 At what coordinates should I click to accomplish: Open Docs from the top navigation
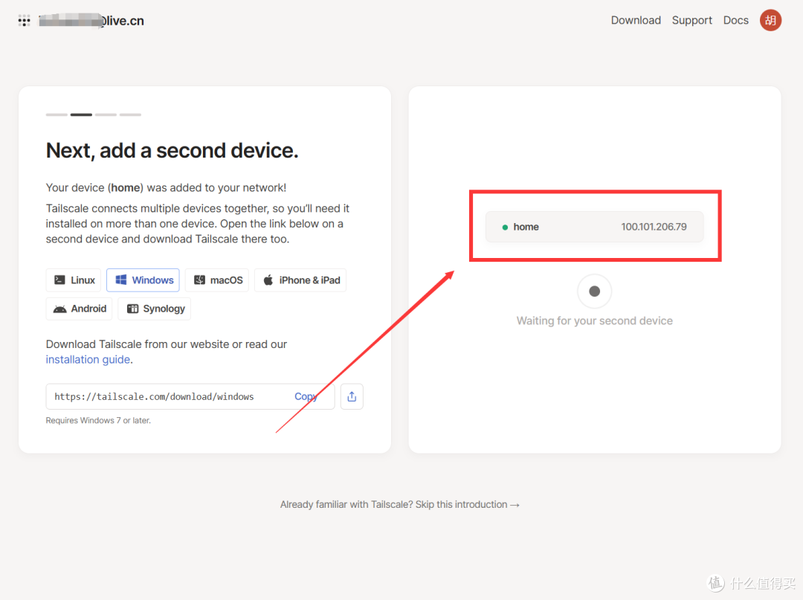tap(735, 21)
